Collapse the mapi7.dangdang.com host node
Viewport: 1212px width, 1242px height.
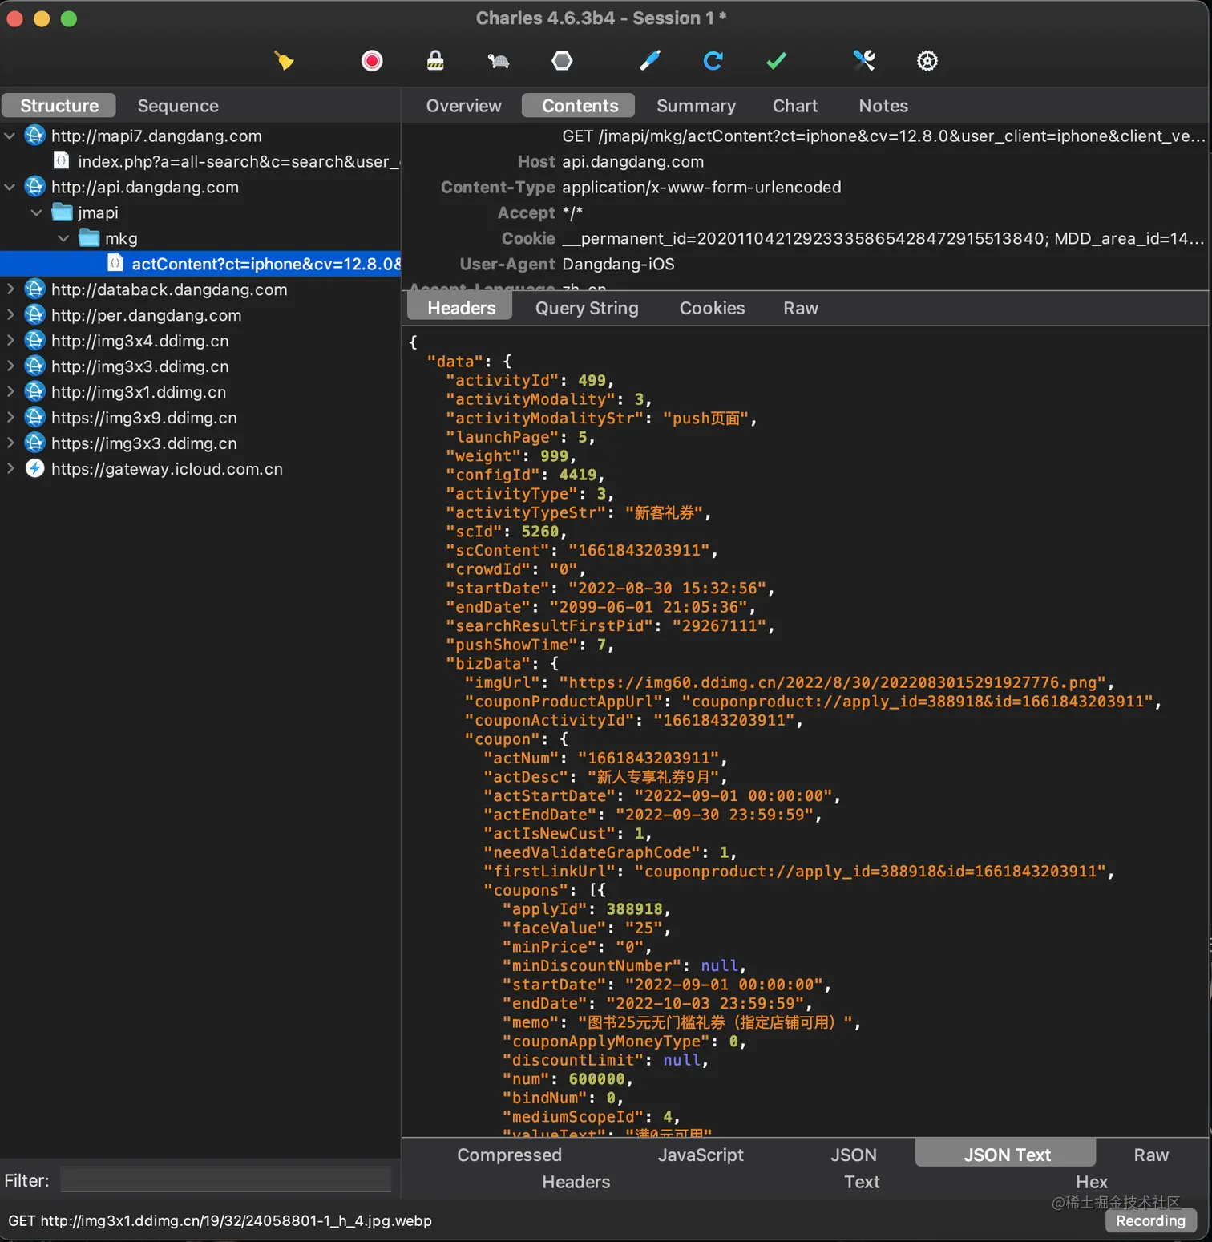(x=10, y=136)
